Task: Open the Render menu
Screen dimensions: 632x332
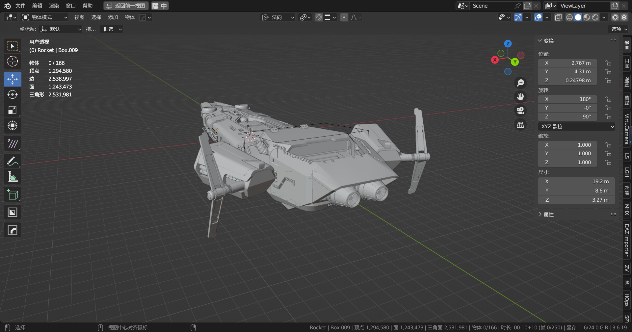Action: pyautogui.click(x=54, y=6)
